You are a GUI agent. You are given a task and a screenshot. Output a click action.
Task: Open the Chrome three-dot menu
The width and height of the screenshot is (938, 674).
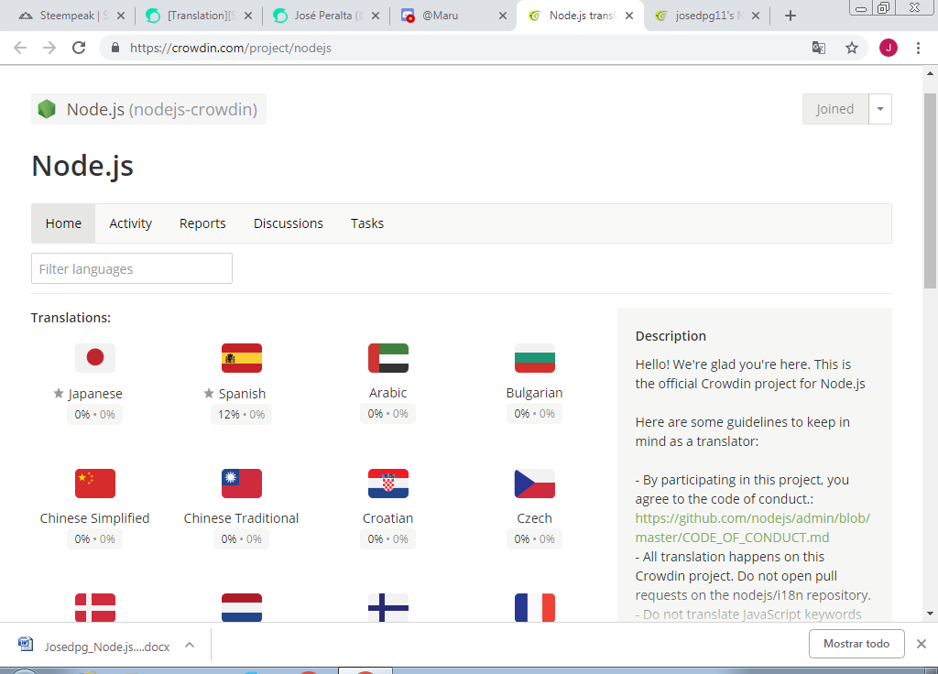pos(918,48)
